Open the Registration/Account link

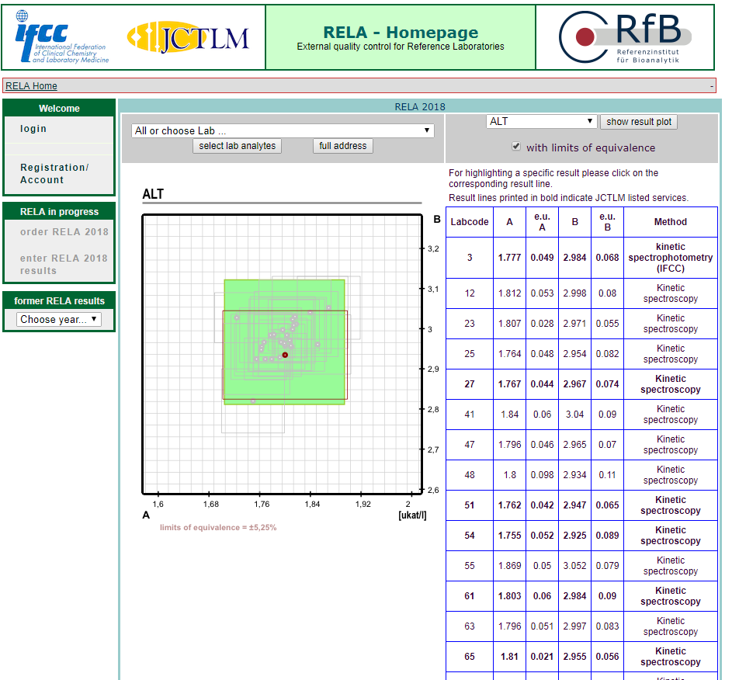click(x=54, y=173)
